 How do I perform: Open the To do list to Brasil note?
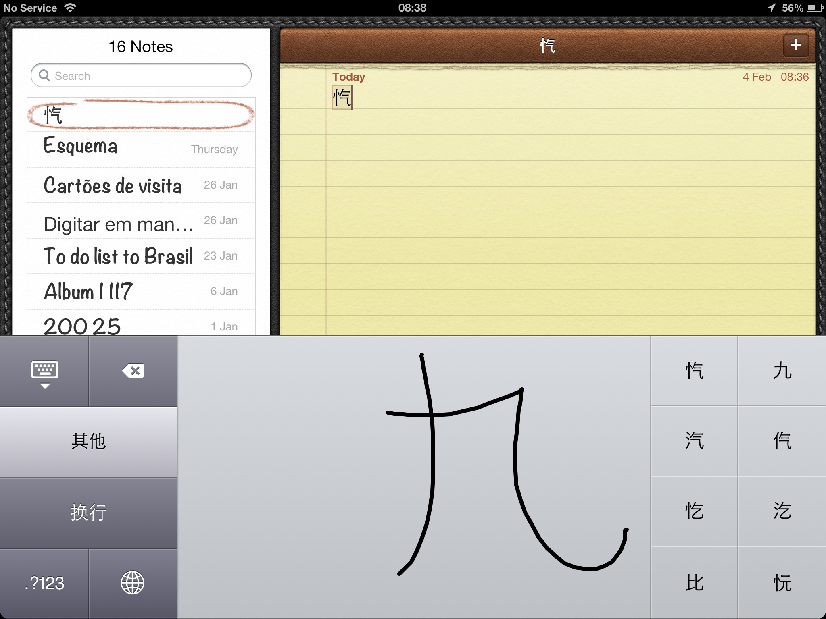(141, 256)
